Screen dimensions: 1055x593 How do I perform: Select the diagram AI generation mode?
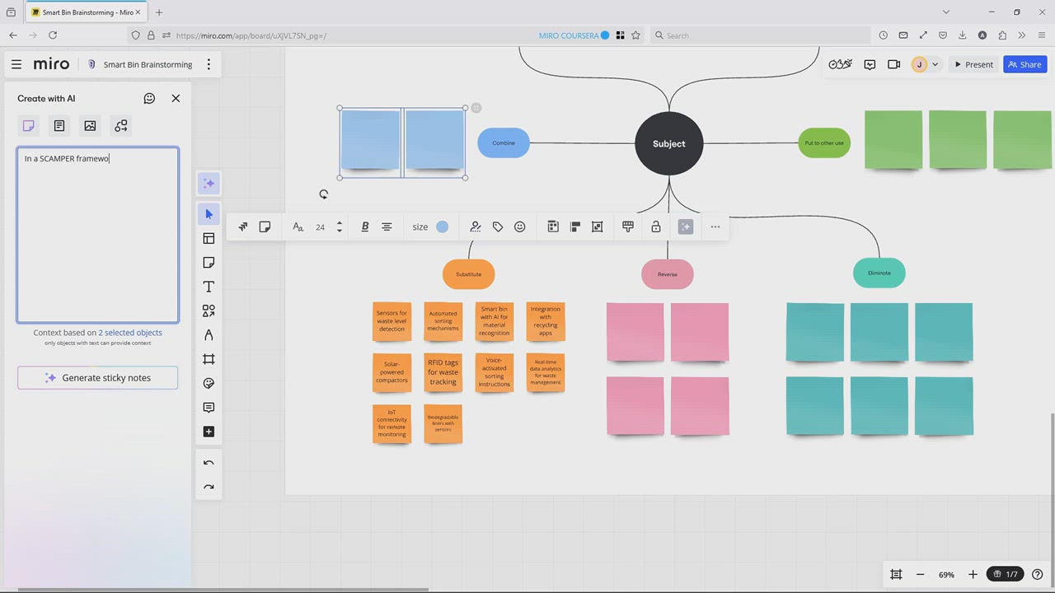121,126
